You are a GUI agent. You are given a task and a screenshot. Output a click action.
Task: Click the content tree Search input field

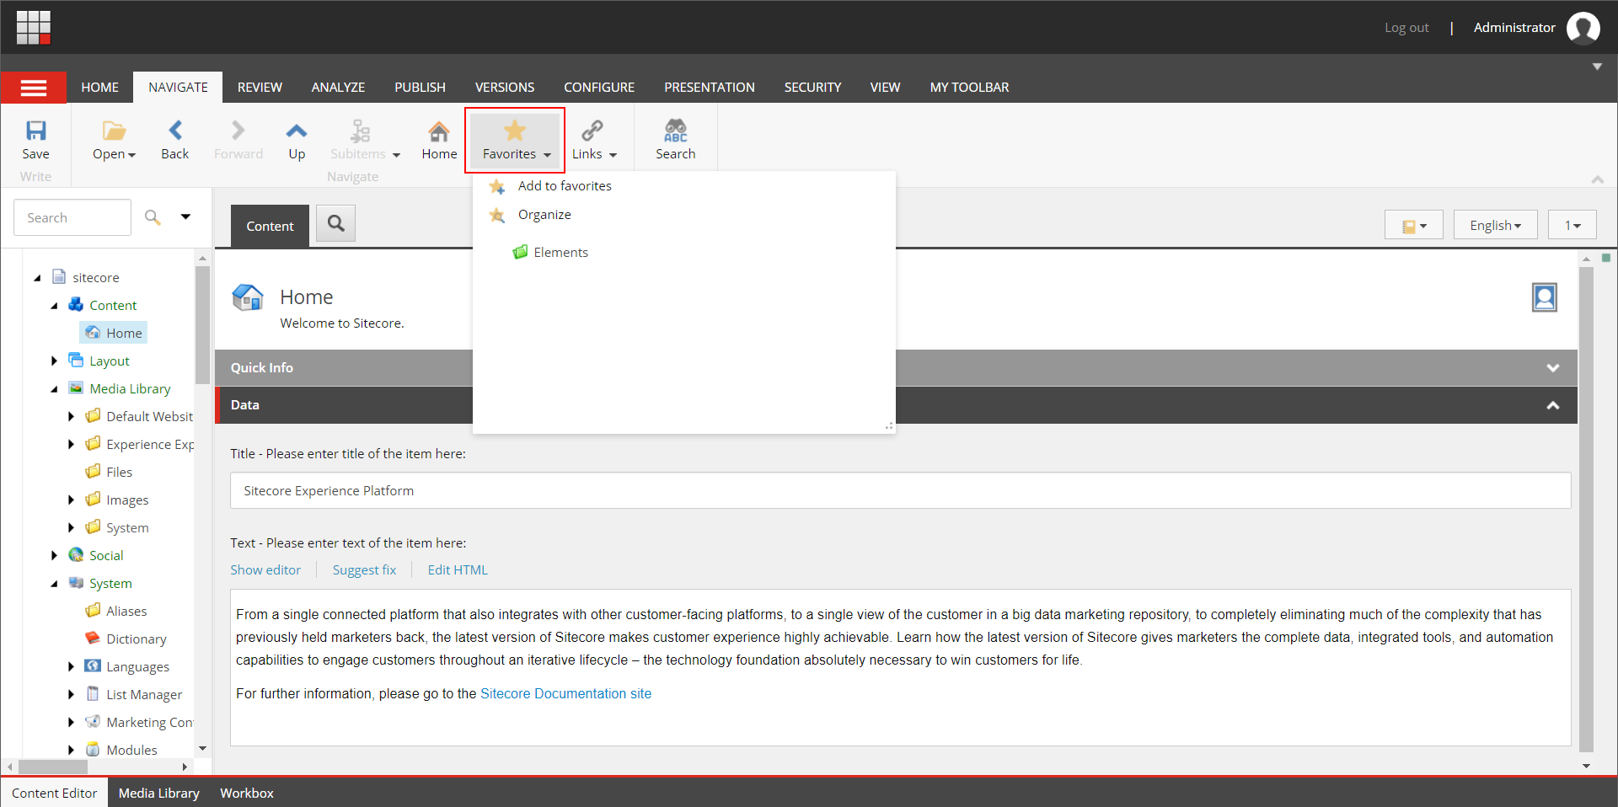pyautogui.click(x=72, y=217)
